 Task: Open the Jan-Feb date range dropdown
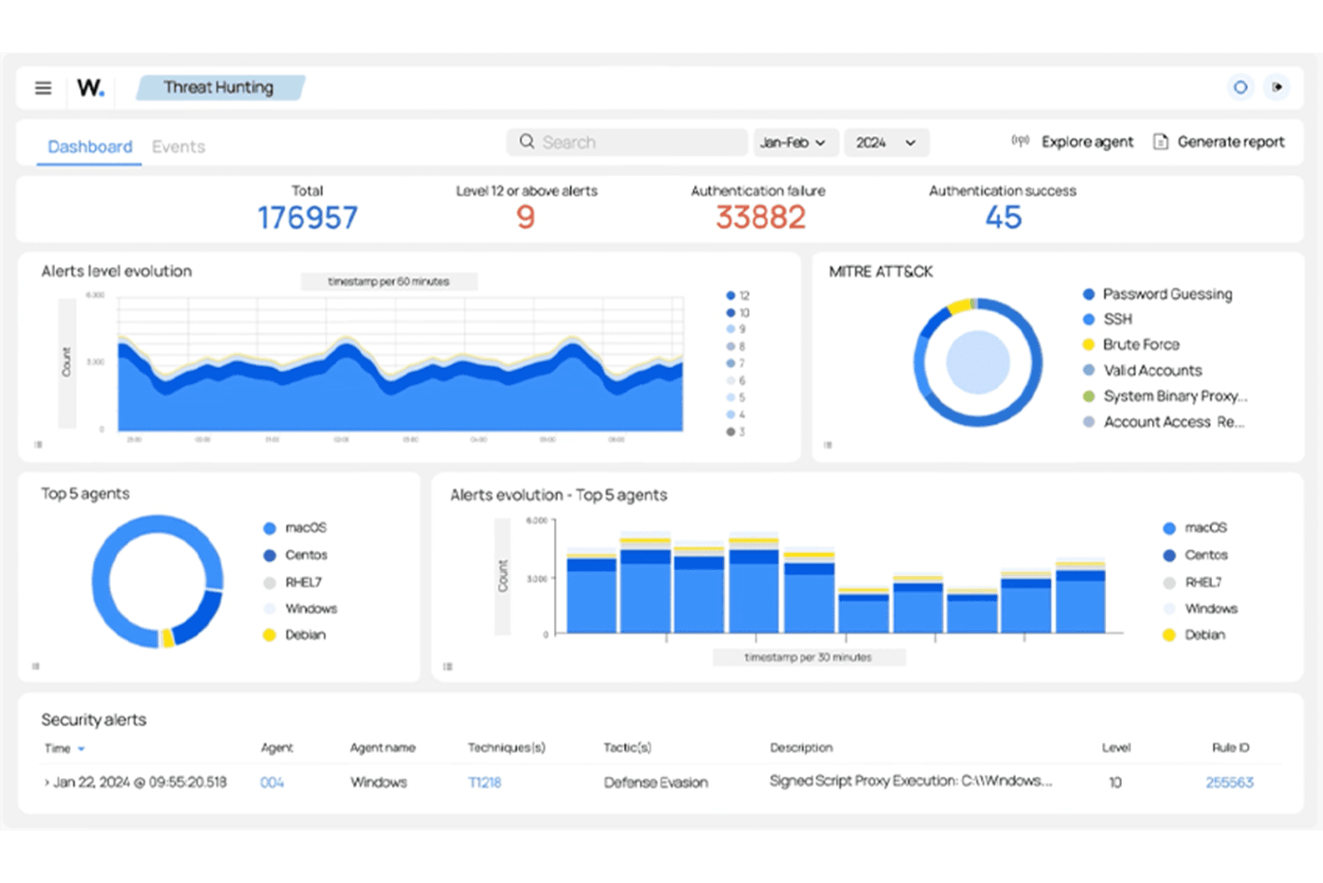pyautogui.click(x=792, y=143)
